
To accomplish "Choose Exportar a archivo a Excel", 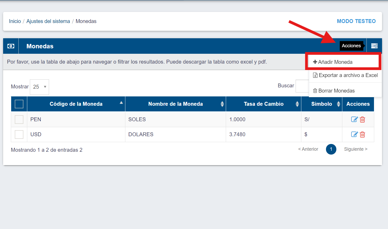I will pos(345,75).
